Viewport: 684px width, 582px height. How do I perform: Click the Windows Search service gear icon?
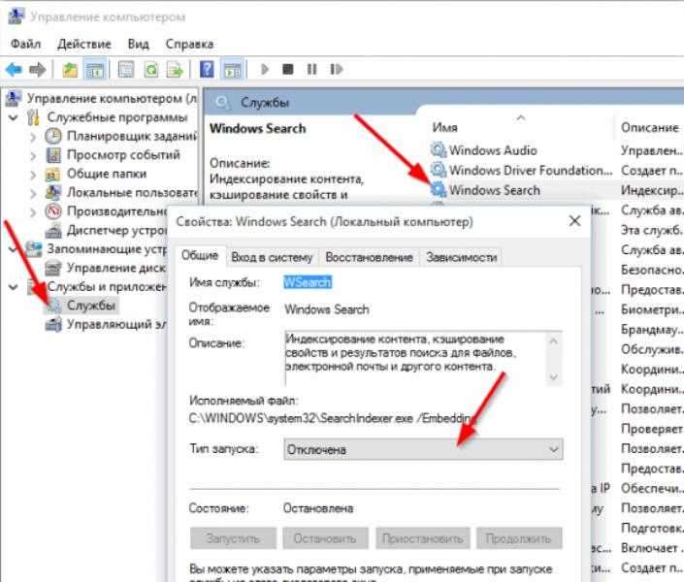click(438, 190)
